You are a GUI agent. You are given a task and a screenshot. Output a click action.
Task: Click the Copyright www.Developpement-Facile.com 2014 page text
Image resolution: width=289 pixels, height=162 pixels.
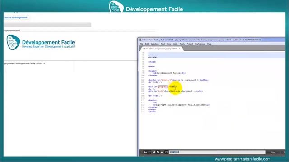point(24,63)
